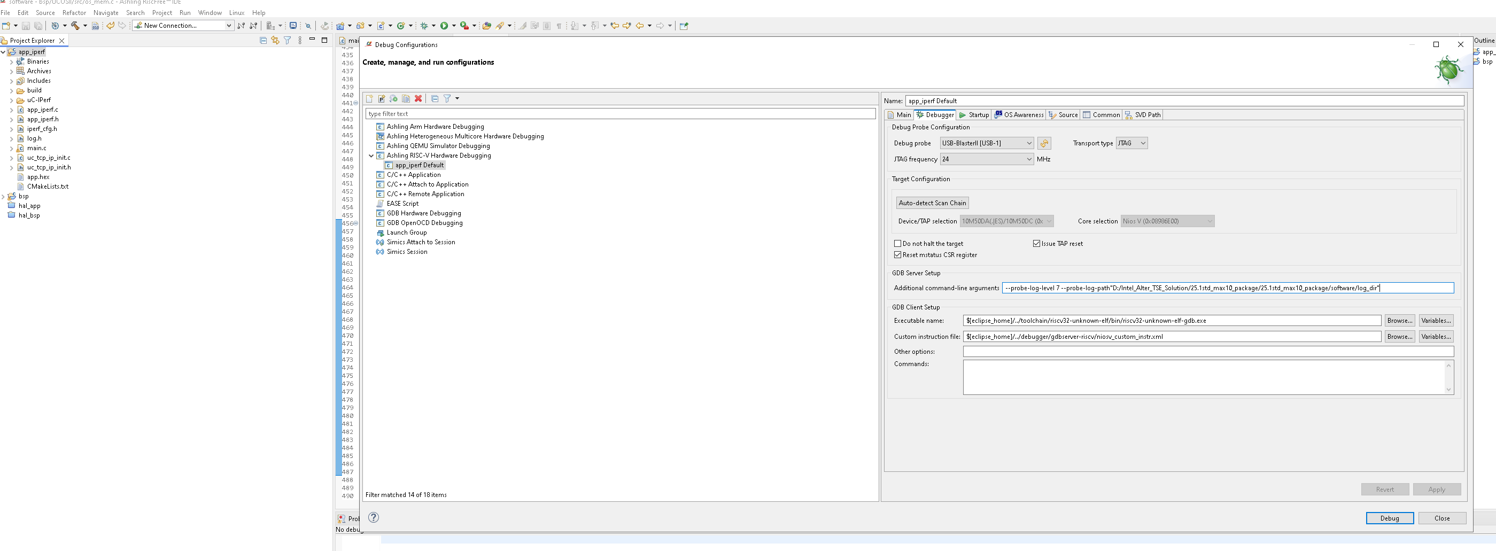
Task: Click Project Explorer filter funnel icon
Action: (x=288, y=40)
